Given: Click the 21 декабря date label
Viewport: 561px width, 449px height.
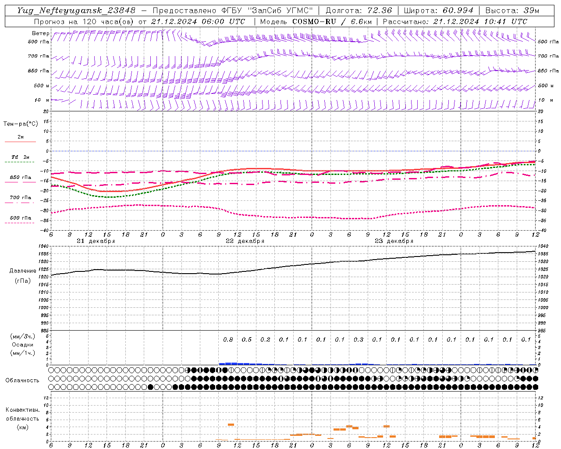Looking at the screenshot, I should coord(96,241).
